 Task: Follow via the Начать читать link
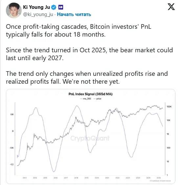(x=74, y=14)
